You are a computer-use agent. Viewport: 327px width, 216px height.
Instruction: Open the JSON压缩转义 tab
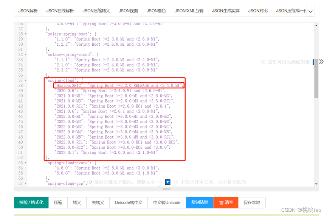tap(96, 11)
